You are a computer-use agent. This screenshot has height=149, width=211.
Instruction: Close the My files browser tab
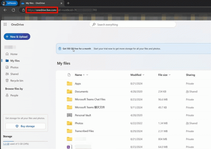point(61,3)
